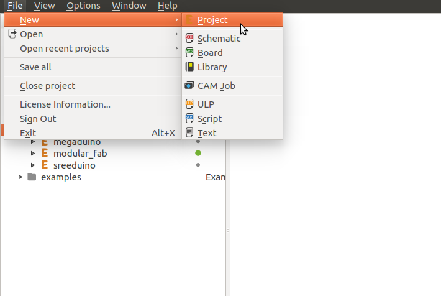
Task: Toggle the green status dot for modular_fab
Action: [198, 153]
